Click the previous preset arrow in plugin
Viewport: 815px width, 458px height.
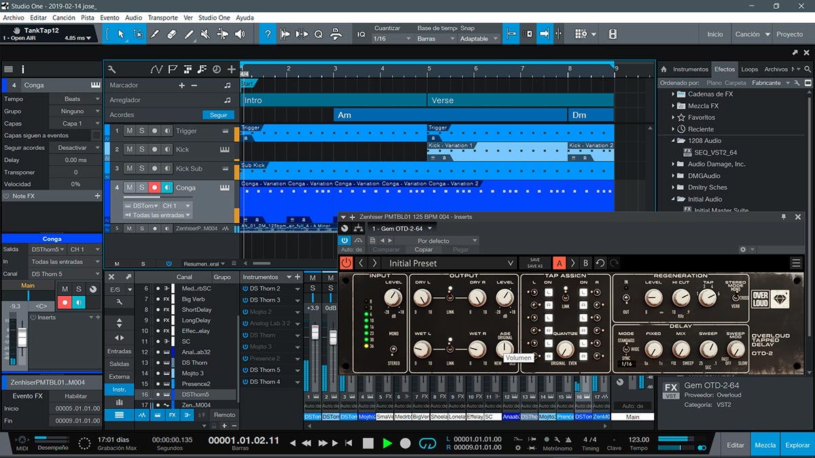[362, 263]
